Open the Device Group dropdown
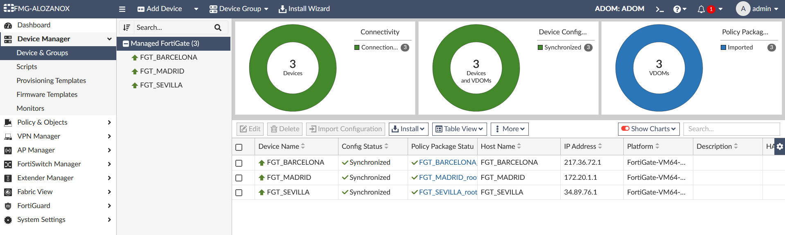 [239, 9]
